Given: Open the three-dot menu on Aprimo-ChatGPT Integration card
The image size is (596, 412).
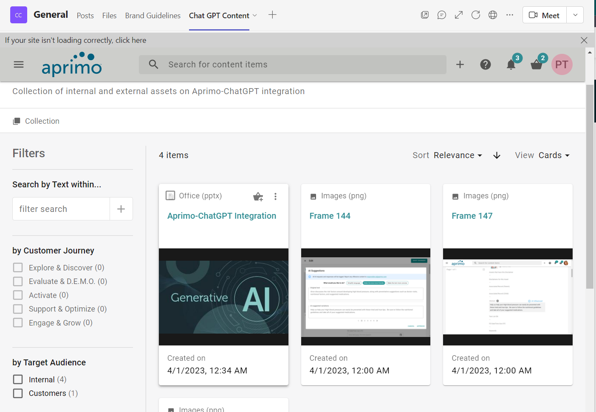Looking at the screenshot, I should pyautogui.click(x=275, y=197).
